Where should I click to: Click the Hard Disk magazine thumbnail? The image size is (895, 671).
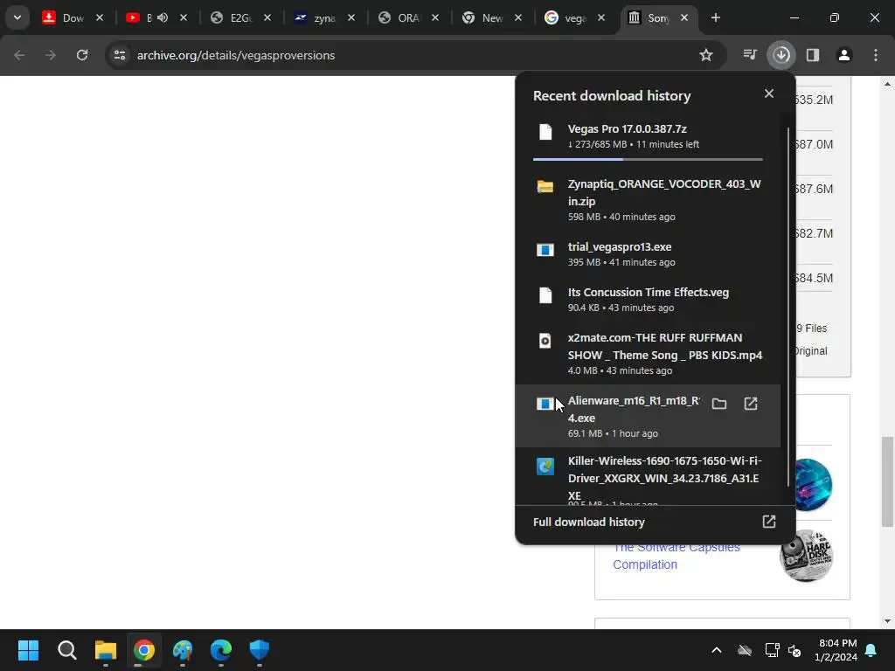(806, 556)
